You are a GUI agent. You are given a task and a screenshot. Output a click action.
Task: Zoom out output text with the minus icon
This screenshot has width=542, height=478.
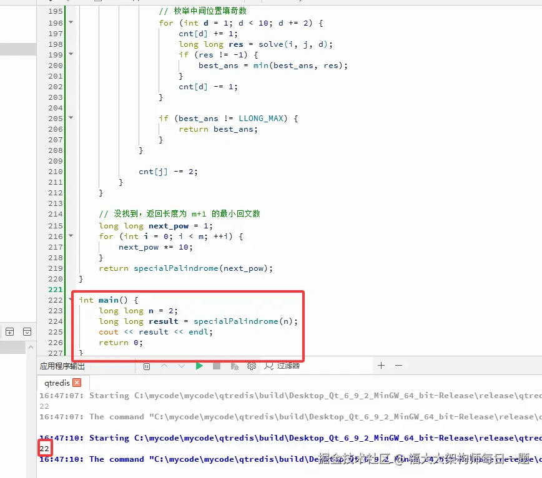(398, 366)
